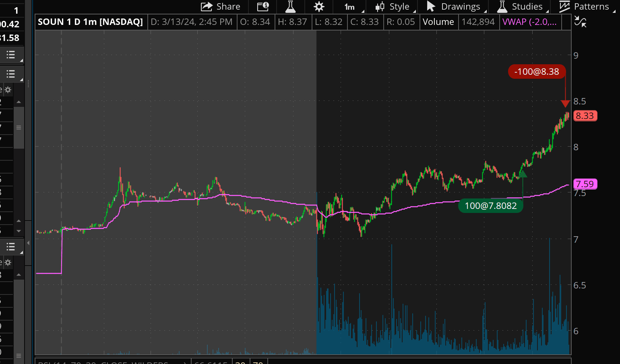Click the red 8.33 last price tag
Image resolution: width=620 pixels, height=364 pixels.
coord(585,116)
